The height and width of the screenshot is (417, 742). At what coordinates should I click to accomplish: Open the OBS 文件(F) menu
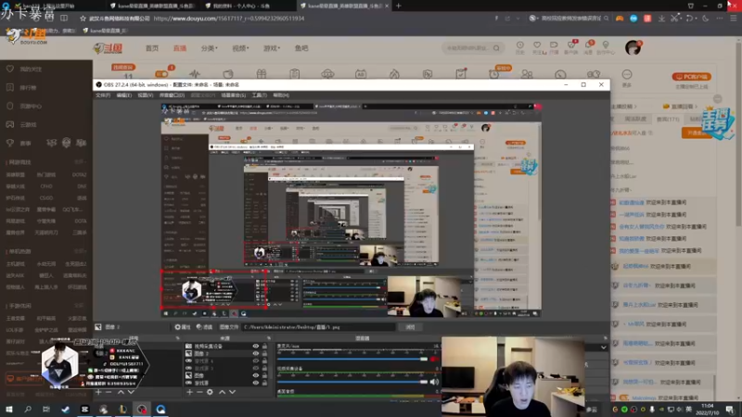click(103, 95)
